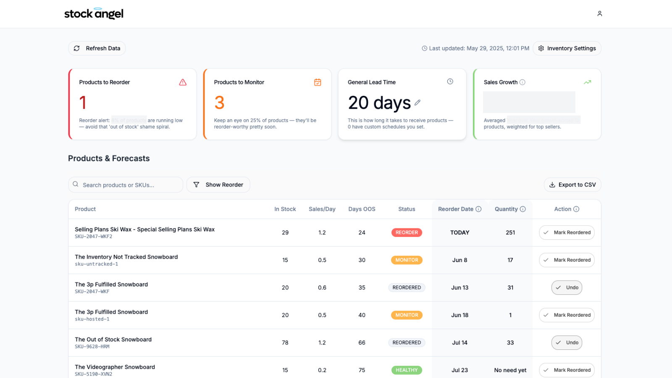Screen dimensions: 672x378
Task: Export the table to CSV
Action: pos(572,185)
